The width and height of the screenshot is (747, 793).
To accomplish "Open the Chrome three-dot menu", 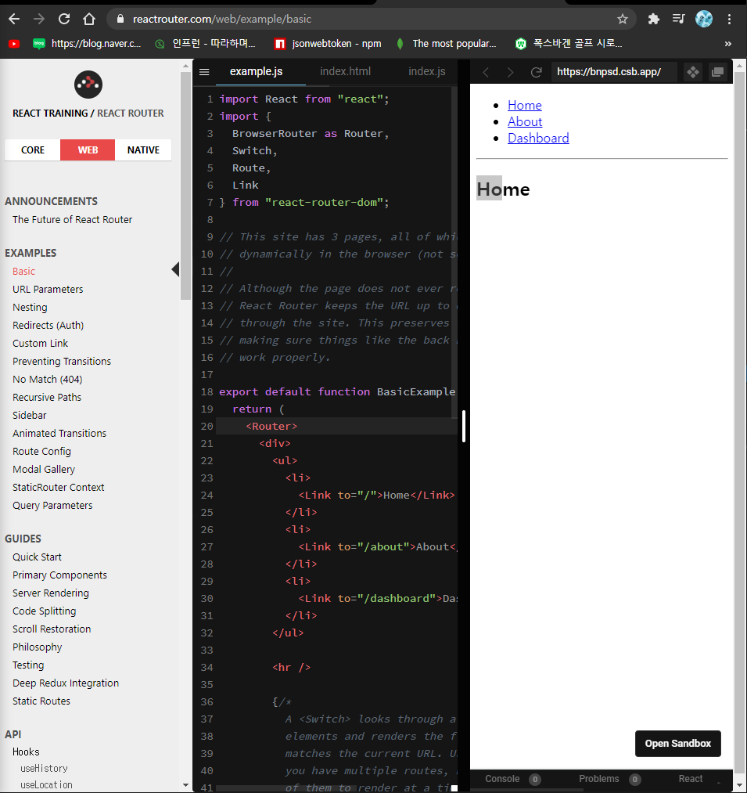I will (729, 20).
